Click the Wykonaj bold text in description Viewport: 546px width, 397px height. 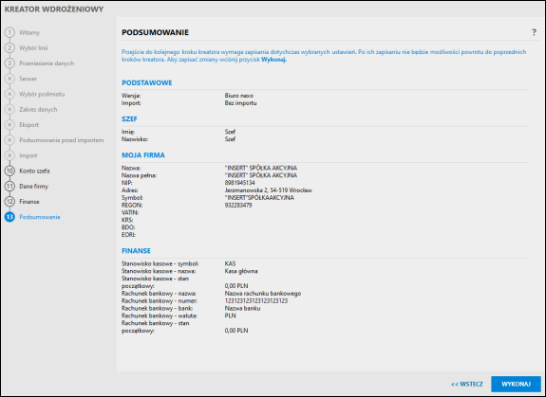point(273,60)
